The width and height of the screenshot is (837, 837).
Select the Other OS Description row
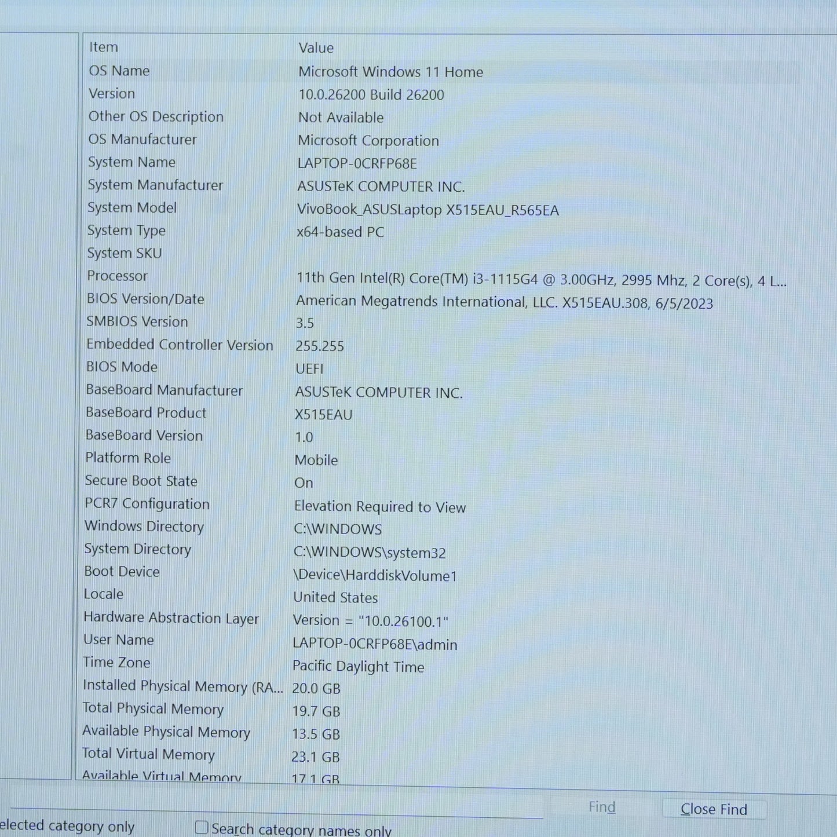(x=156, y=116)
